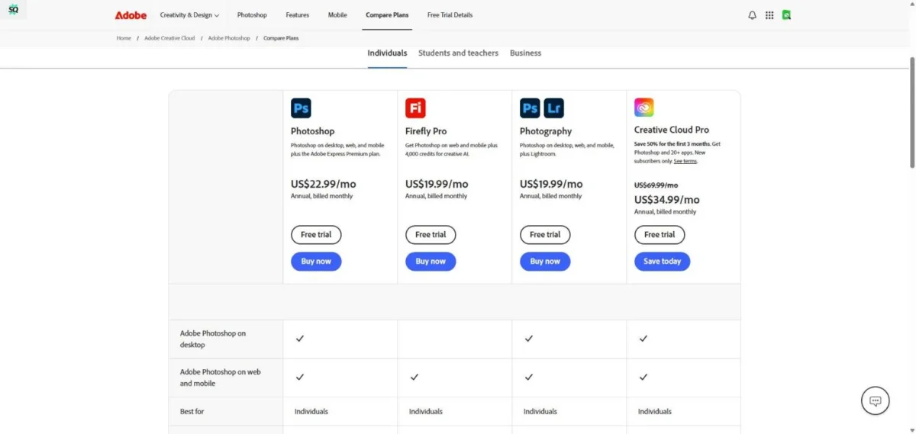The image size is (916, 434).
Task: Start Free trial for Photoshop plan
Action: [316, 235]
